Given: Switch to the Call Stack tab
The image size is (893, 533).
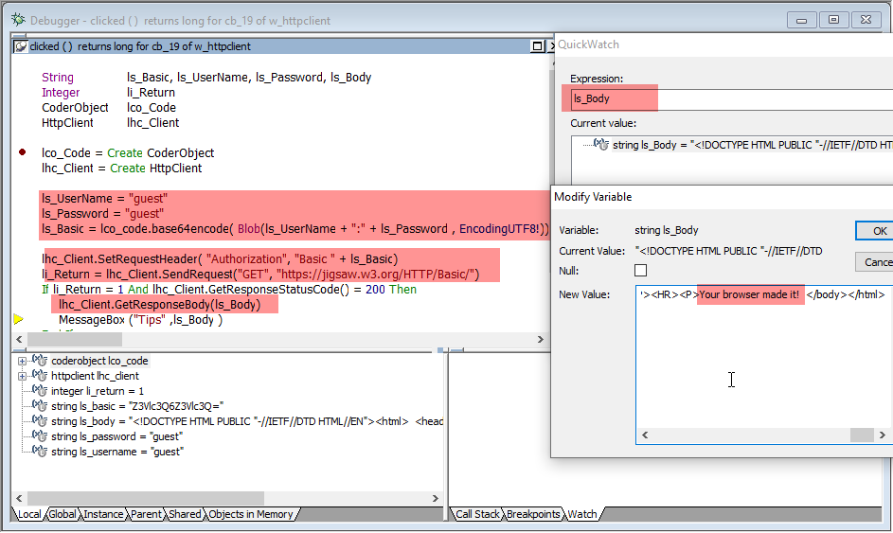Looking at the screenshot, I should pyautogui.click(x=477, y=514).
